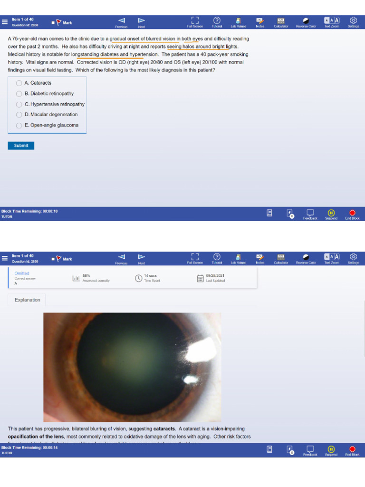Open Feedback in top question screen footer
This screenshot has height=487, width=365.
point(310,214)
